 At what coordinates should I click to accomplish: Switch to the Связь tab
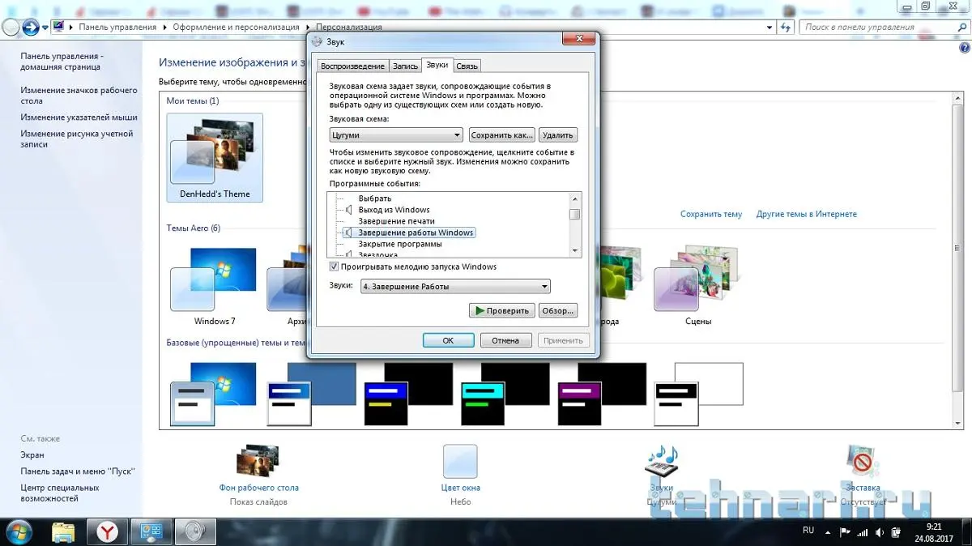point(467,66)
